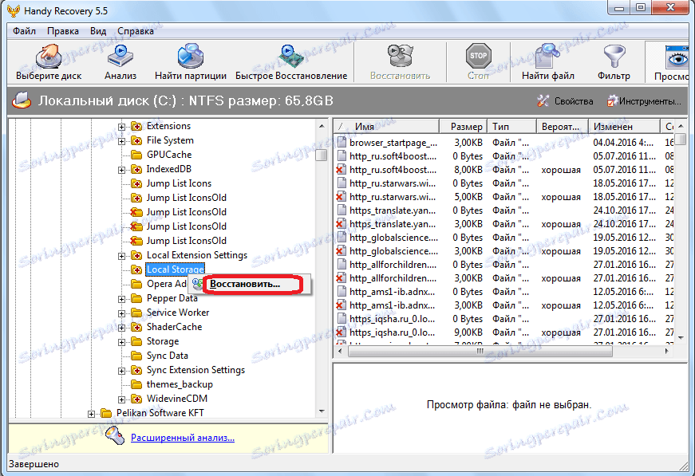Click the file list scroll down arrow

tap(681, 337)
